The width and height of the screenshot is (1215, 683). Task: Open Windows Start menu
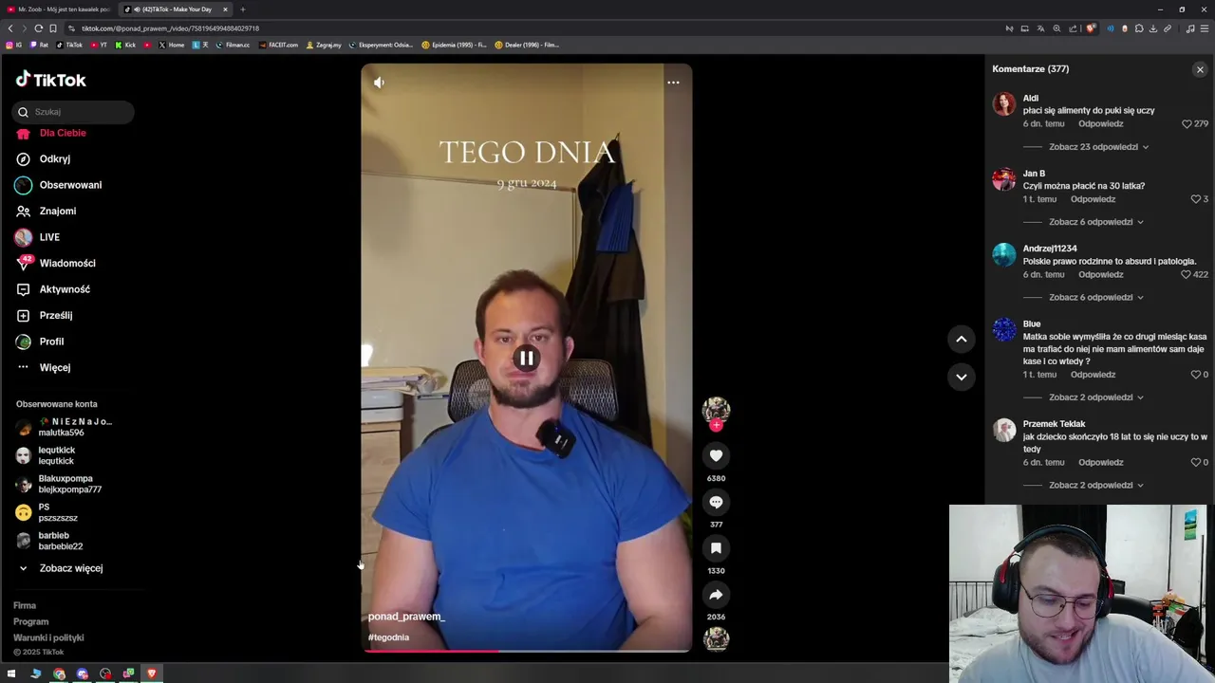point(11,674)
